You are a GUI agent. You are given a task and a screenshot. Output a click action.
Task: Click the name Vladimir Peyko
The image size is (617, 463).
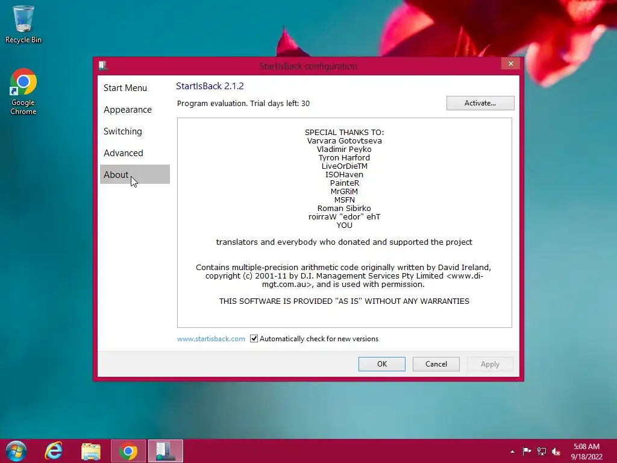pos(344,150)
